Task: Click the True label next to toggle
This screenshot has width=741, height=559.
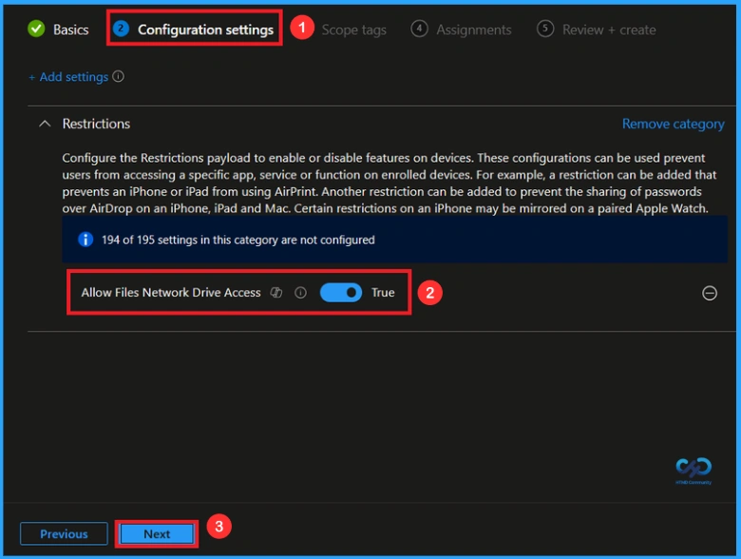Action: tap(383, 293)
